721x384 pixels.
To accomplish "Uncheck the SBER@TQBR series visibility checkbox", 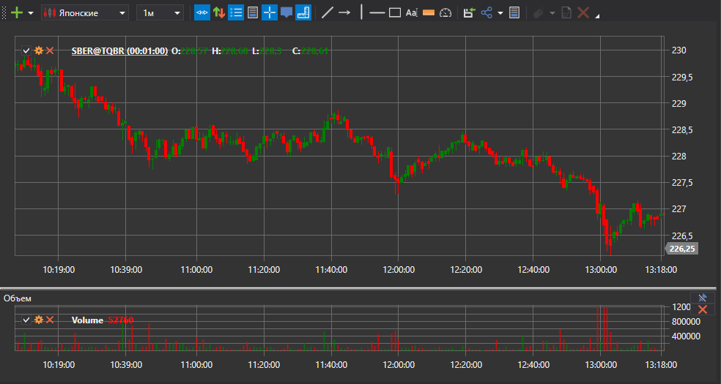I will tap(26, 50).
